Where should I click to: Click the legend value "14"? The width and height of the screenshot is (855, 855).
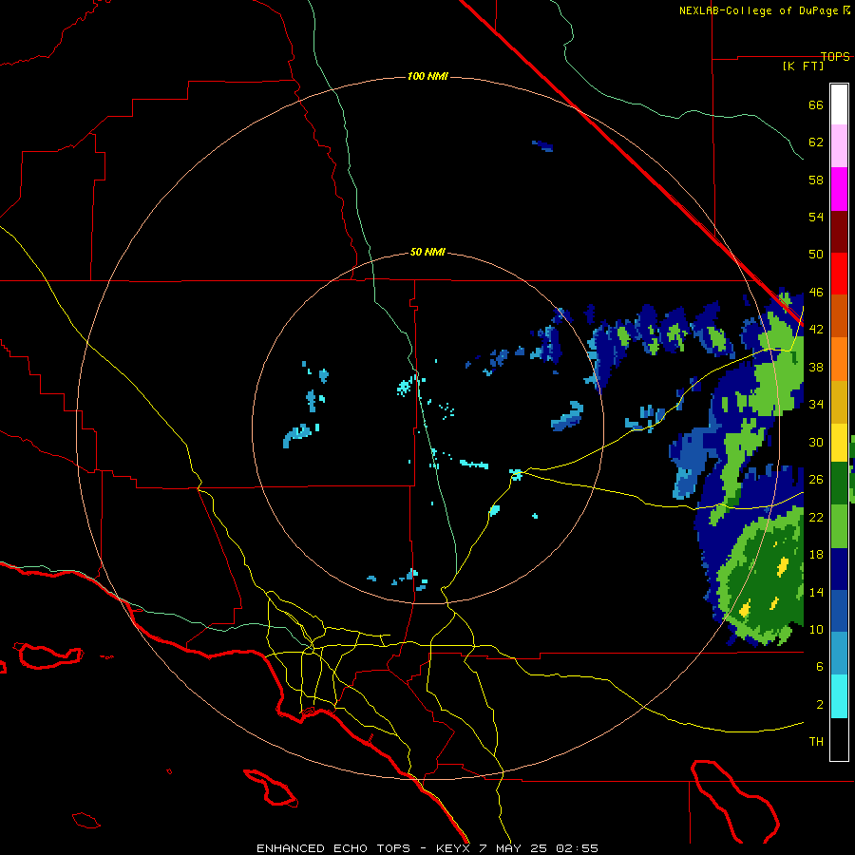point(816,592)
